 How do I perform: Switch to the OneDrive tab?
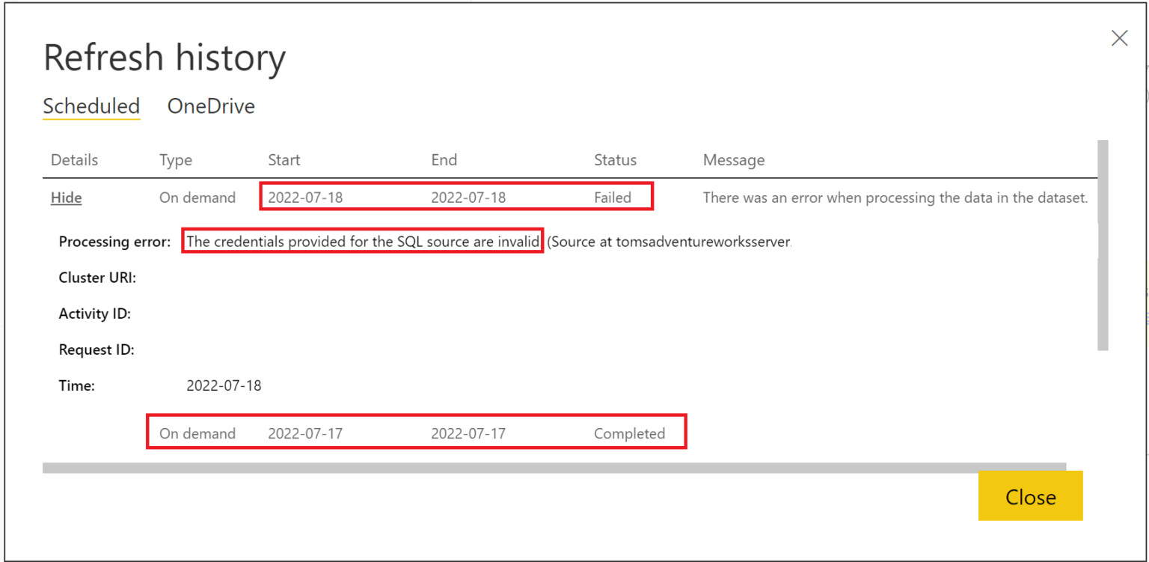tap(210, 106)
